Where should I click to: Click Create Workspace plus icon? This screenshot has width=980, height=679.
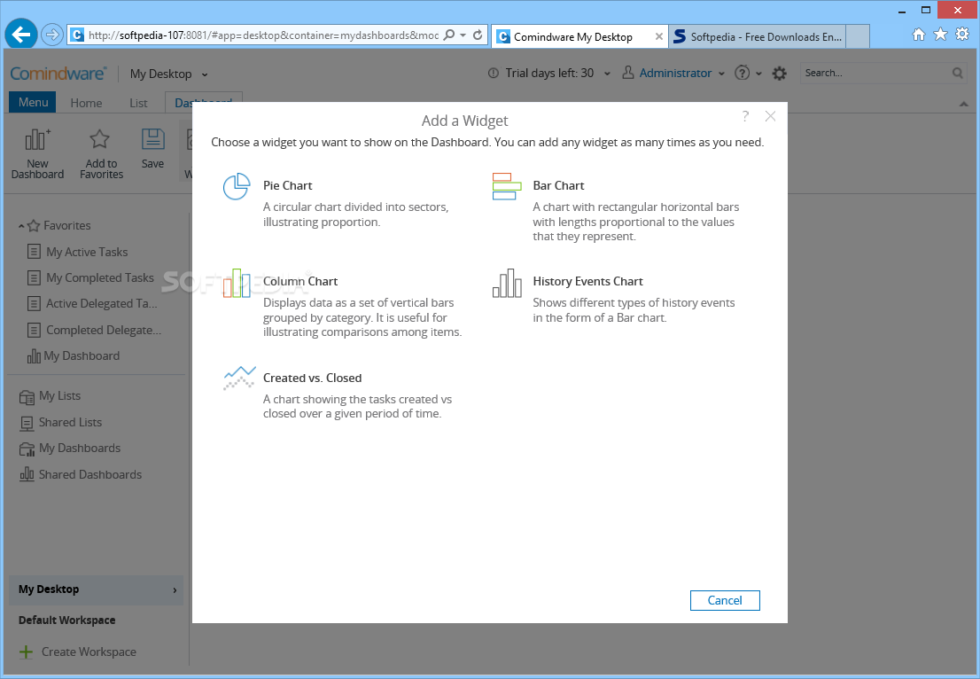26,652
